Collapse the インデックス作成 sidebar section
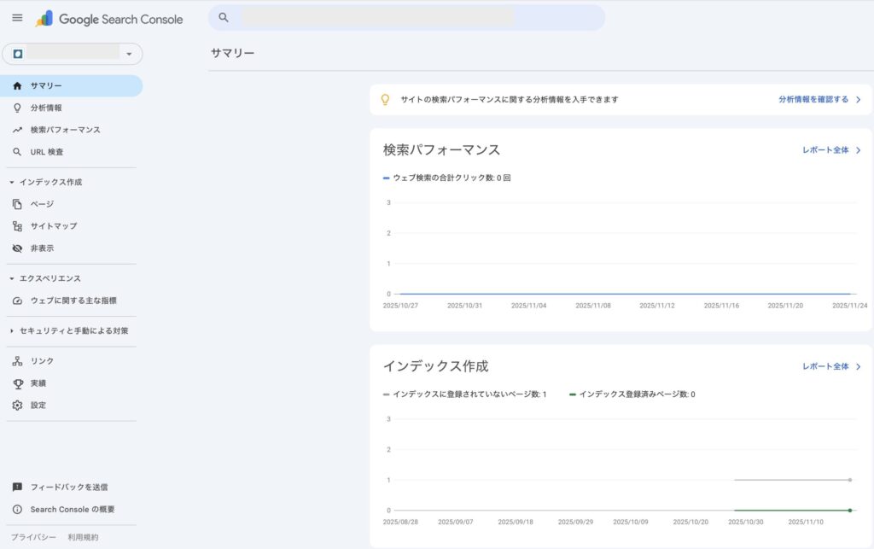Viewport: 874px width, 549px height. tap(12, 183)
